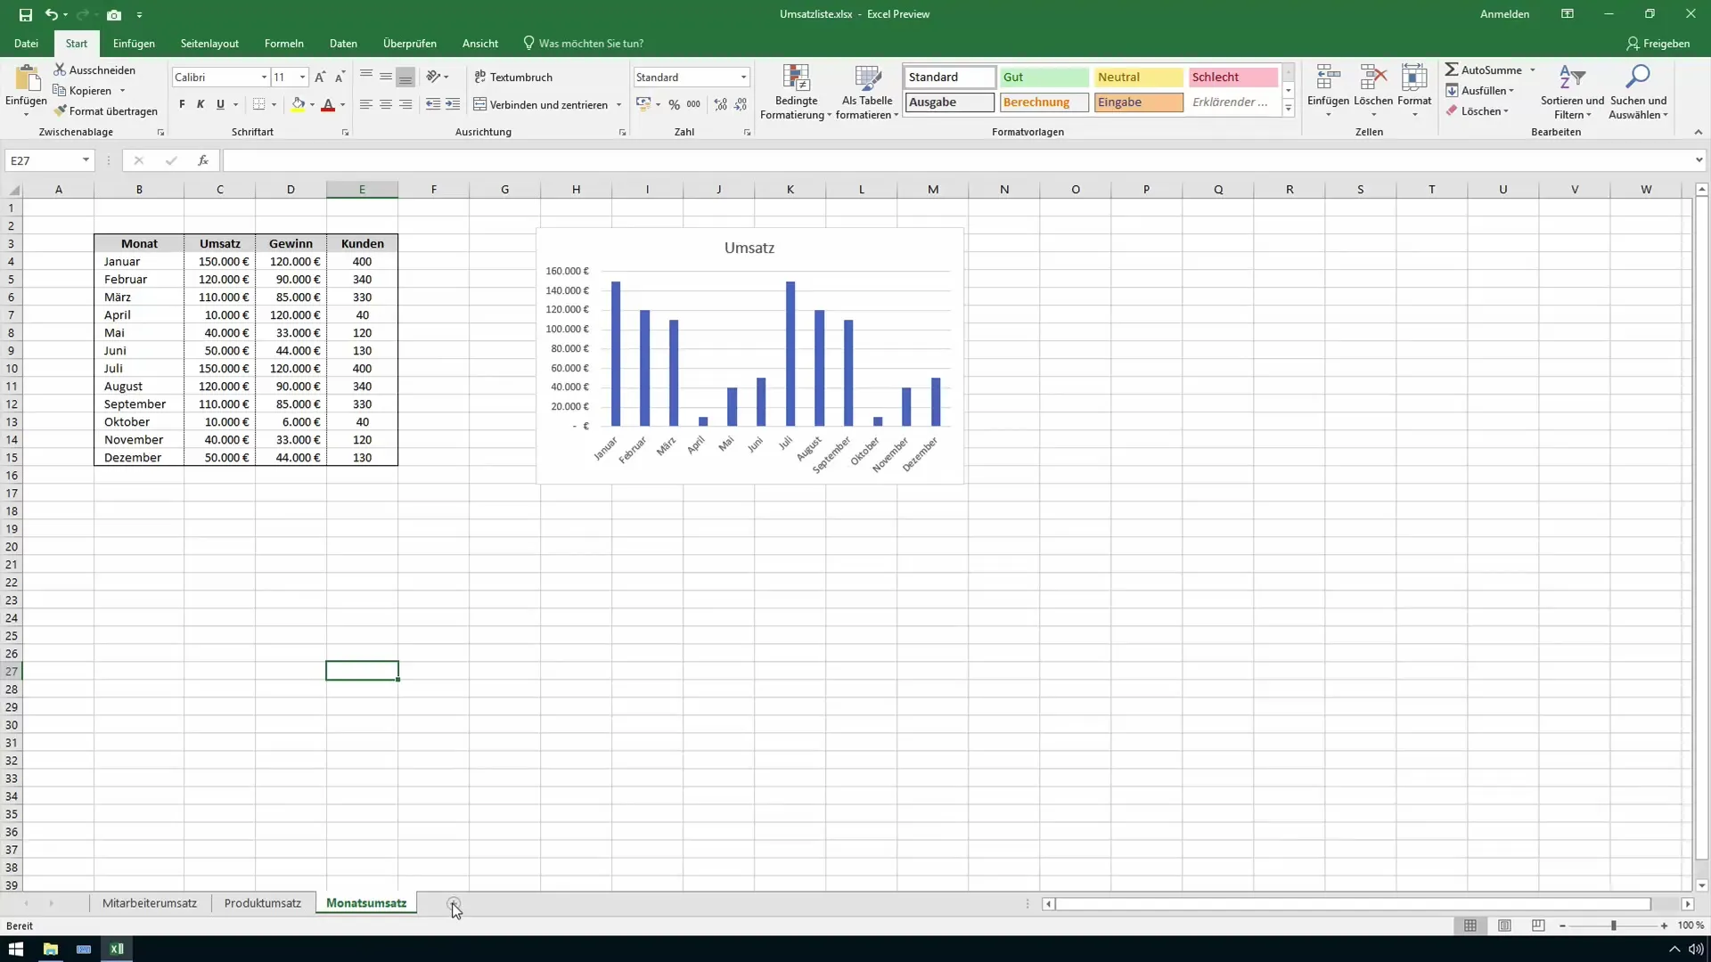Click the Umsatz chart title
Screen dimensions: 1711x962
coord(749,248)
